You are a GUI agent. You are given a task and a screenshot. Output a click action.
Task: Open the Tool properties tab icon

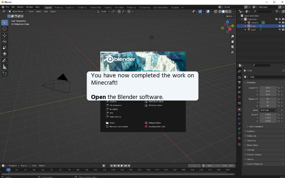239,71
